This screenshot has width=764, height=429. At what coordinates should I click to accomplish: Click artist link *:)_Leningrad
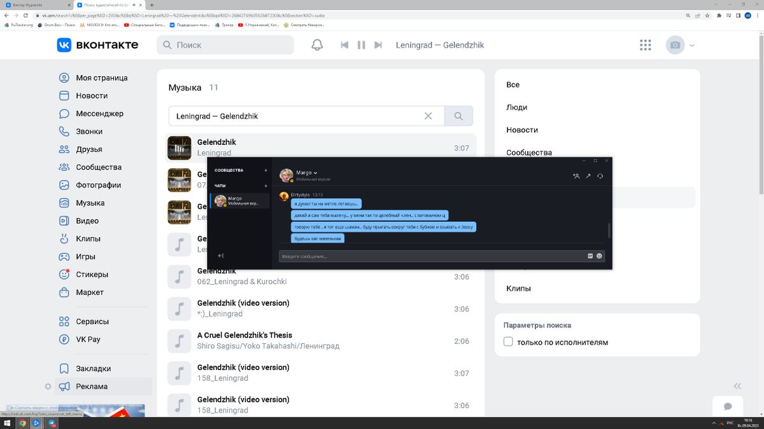(220, 314)
